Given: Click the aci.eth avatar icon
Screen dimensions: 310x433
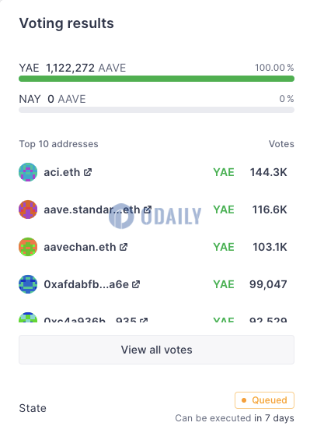Looking at the screenshot, I should click(28, 172).
